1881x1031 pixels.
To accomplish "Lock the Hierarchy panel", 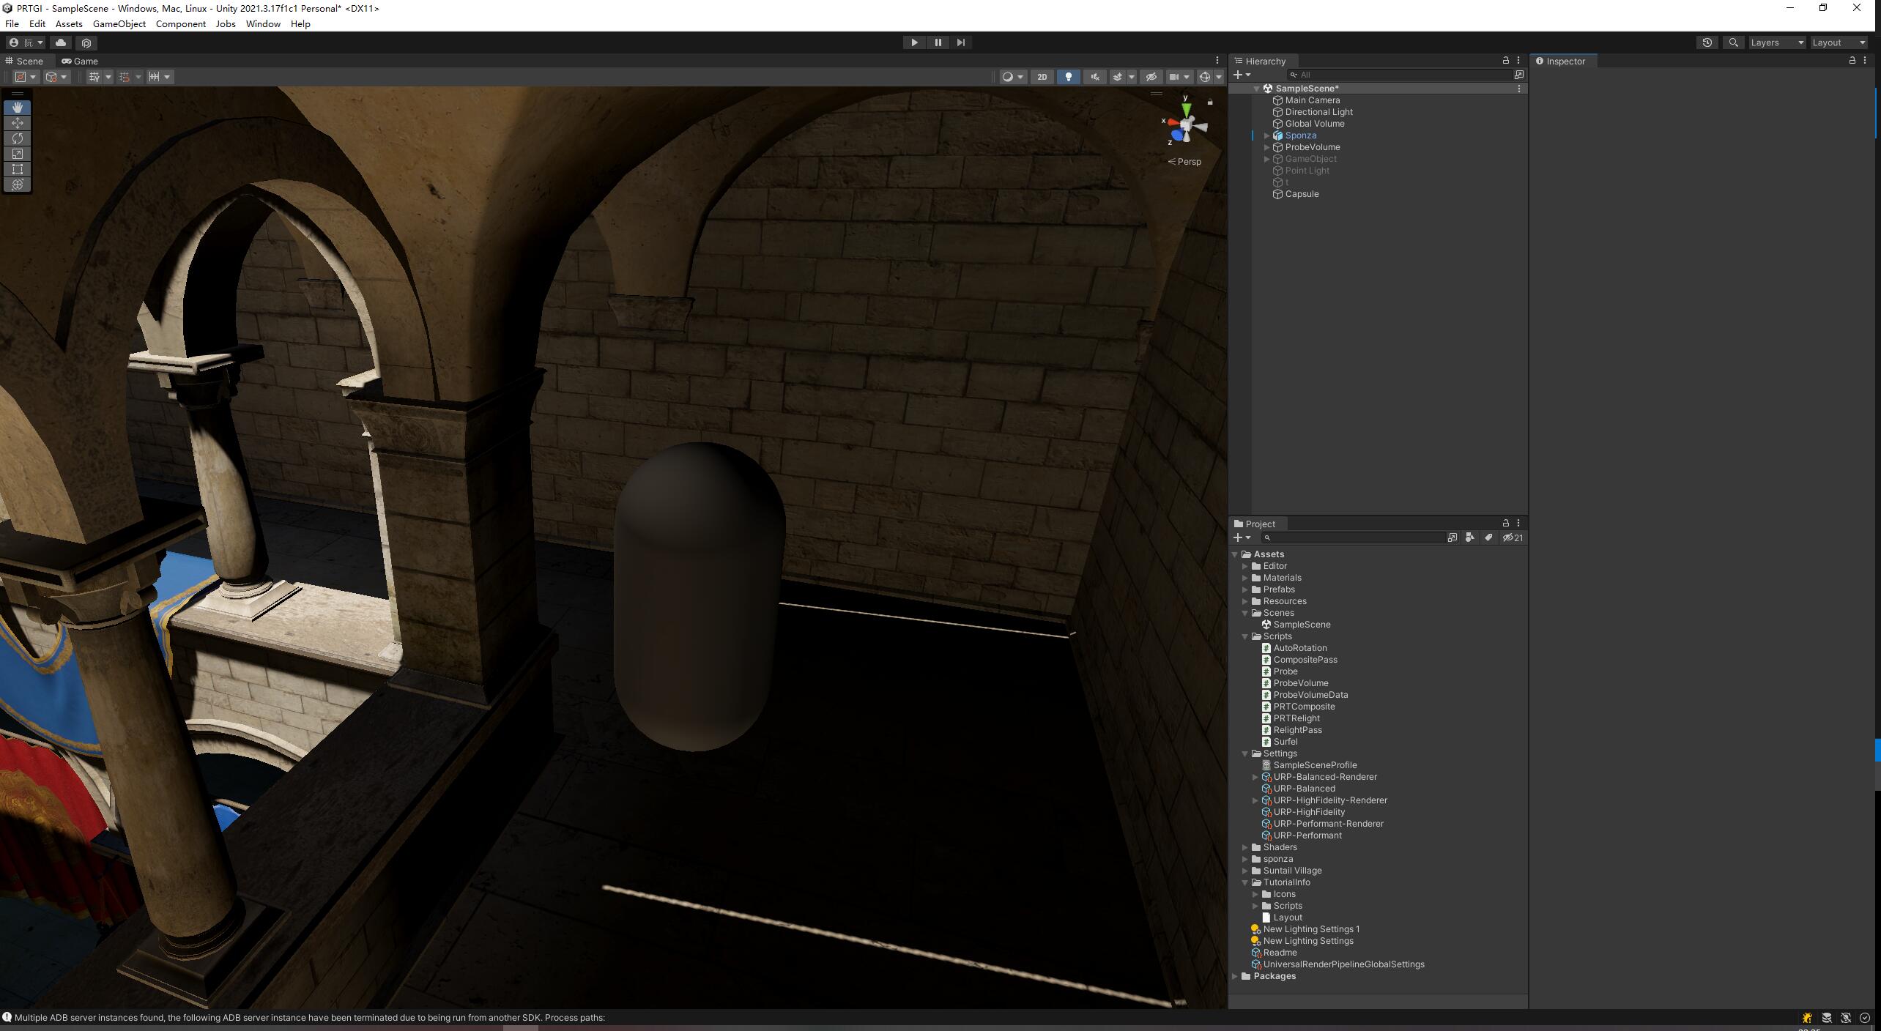I will click(1505, 61).
